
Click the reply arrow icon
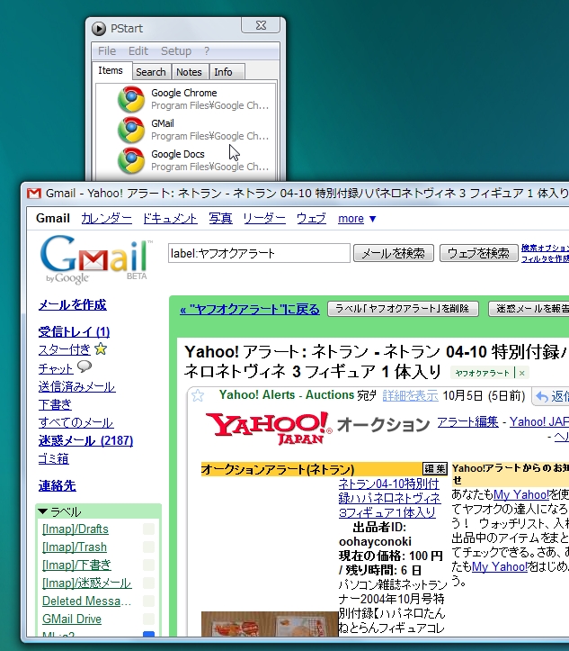tap(542, 396)
